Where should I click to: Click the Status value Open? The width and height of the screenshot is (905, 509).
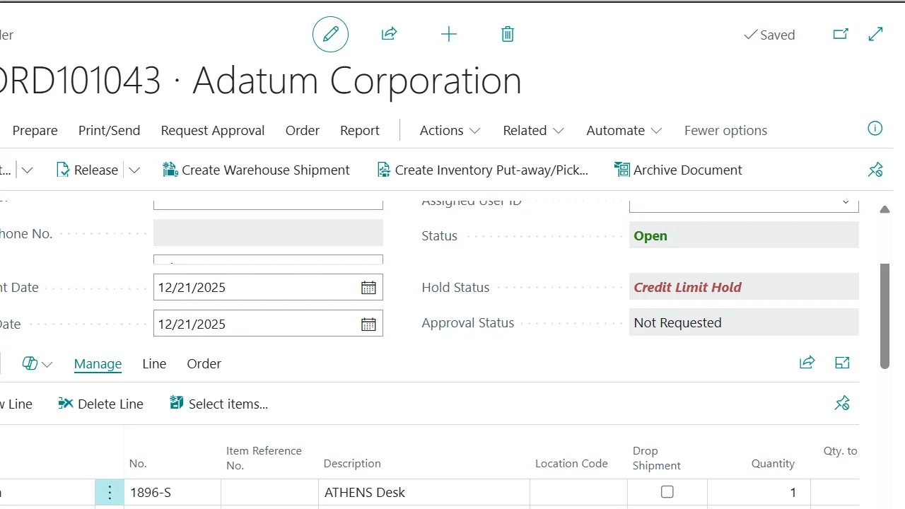tap(650, 236)
